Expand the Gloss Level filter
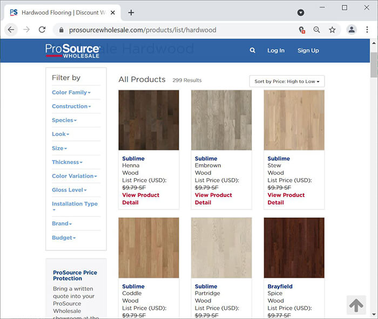Image resolution: width=378 pixels, height=319 pixels. pyautogui.click(x=69, y=190)
